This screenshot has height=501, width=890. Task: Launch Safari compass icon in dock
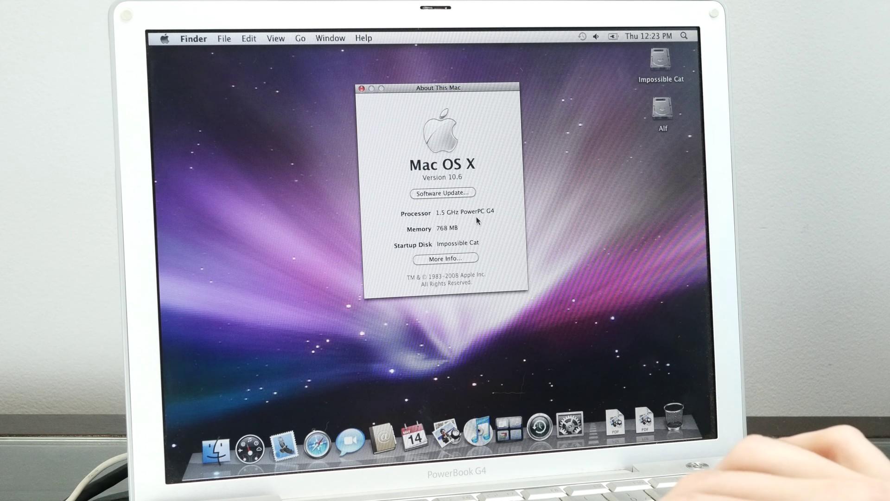click(317, 444)
